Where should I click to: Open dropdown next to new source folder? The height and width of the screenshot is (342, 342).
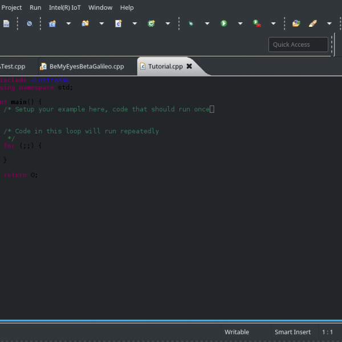tap(101, 23)
